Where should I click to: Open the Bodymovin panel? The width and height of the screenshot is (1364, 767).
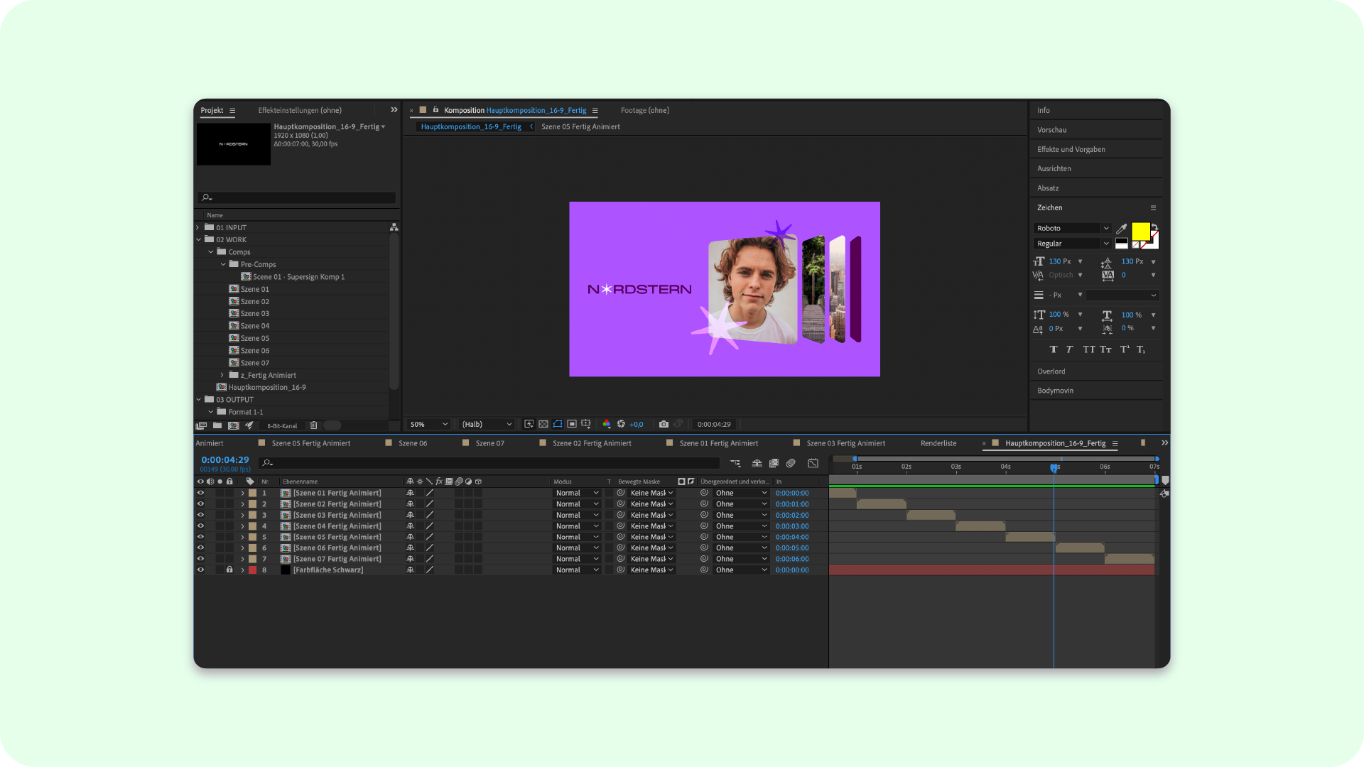1055,391
